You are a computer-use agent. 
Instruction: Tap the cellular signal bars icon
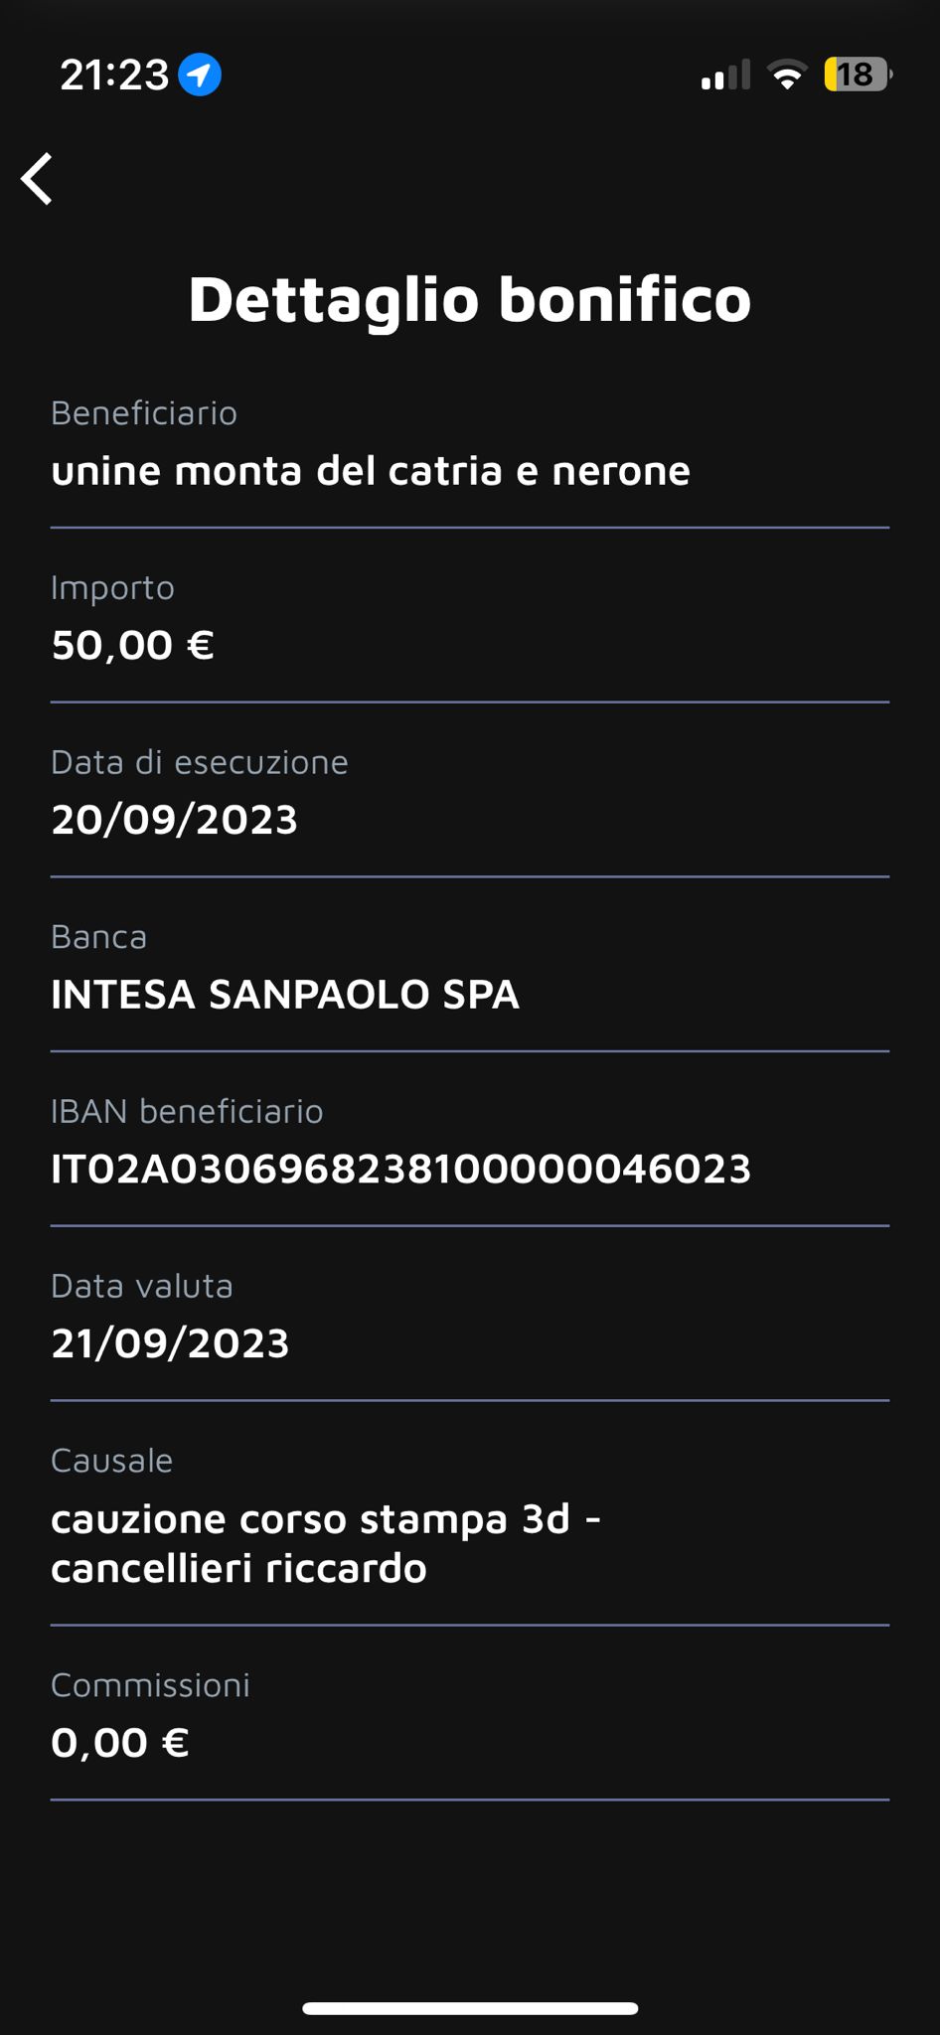coord(725,76)
